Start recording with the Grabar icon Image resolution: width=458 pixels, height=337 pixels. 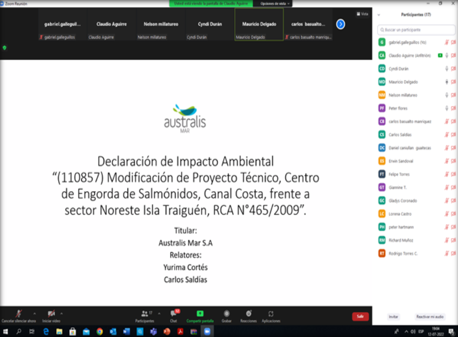coord(227,313)
